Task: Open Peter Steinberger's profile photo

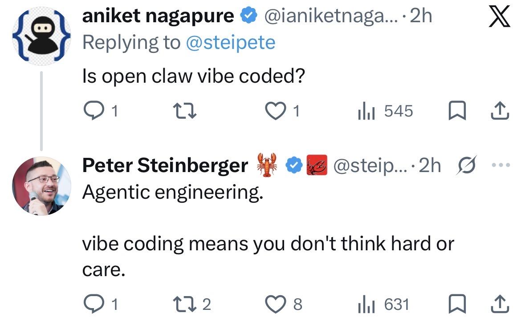Action: coord(41,185)
